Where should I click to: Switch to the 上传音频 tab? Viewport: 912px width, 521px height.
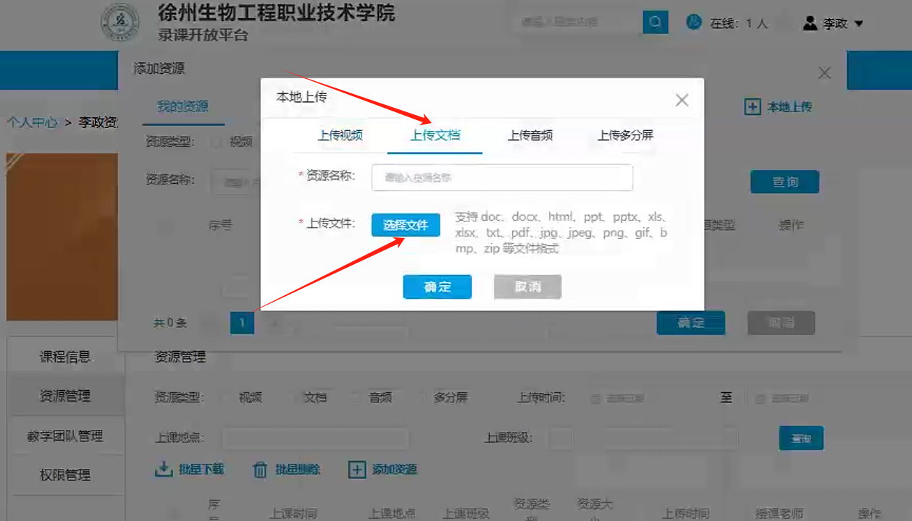530,135
